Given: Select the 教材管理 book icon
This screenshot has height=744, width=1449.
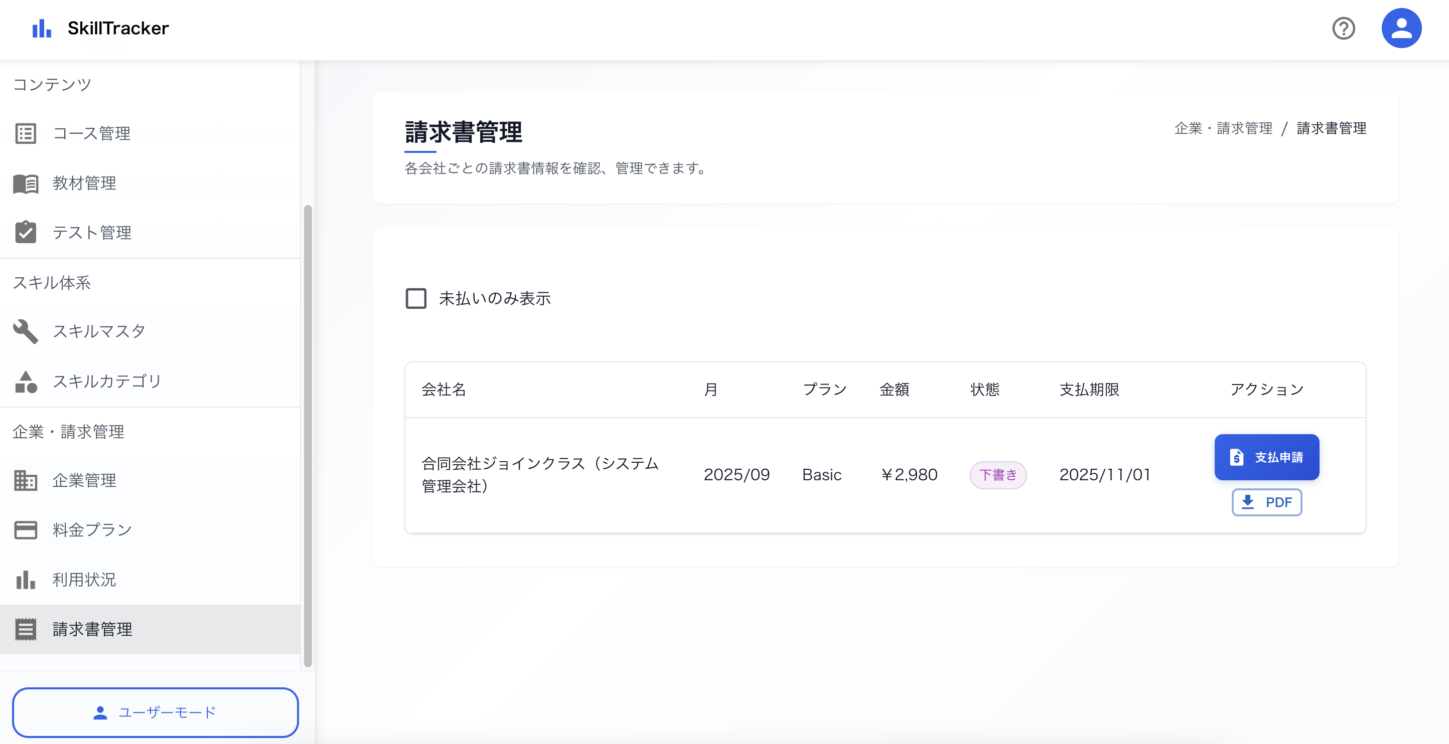Looking at the screenshot, I should [x=25, y=183].
